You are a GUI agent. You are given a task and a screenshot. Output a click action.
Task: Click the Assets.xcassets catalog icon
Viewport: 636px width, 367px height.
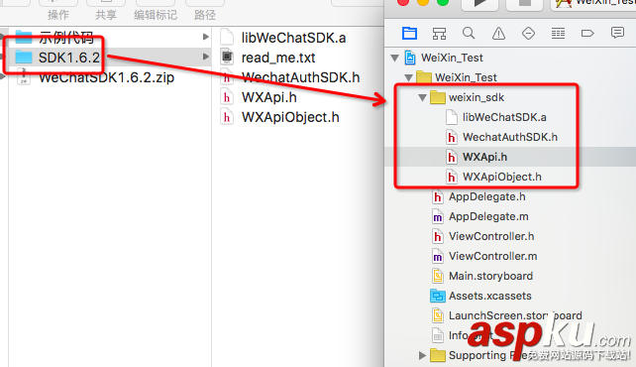coord(437,296)
